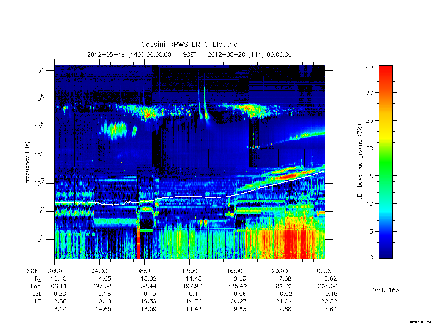Viewport: 433px width, 324px height.
Task: Click Lon value 166.11
Action: click(x=57, y=286)
